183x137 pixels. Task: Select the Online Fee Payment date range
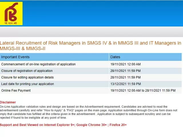tap(143, 90)
